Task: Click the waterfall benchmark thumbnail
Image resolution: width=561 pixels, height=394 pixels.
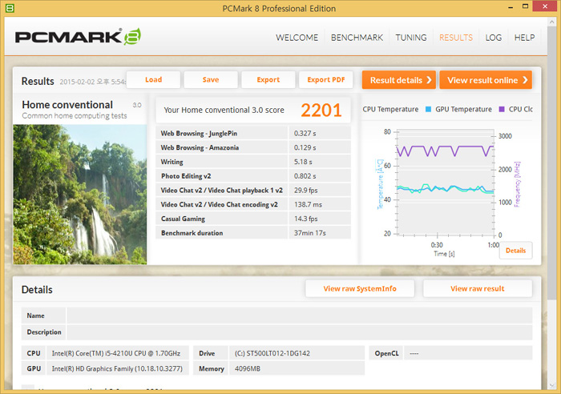Action: click(80, 195)
